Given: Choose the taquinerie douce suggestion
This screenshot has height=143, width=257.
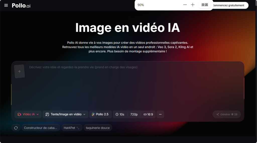Looking at the screenshot, I should click(98, 128).
